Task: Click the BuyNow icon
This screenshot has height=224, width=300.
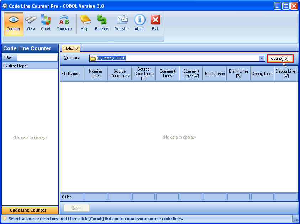Action: click(x=102, y=22)
